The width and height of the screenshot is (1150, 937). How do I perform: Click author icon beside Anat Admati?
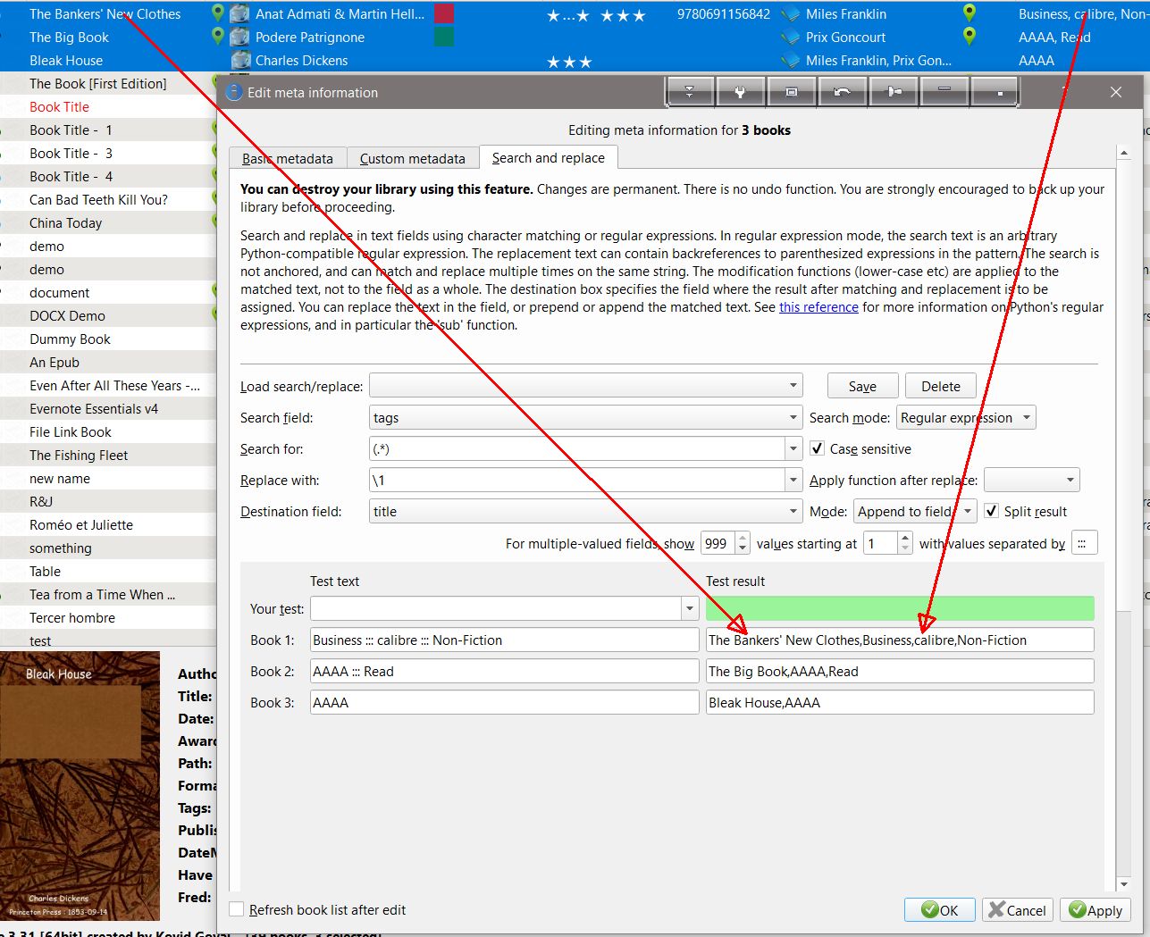pos(239,13)
